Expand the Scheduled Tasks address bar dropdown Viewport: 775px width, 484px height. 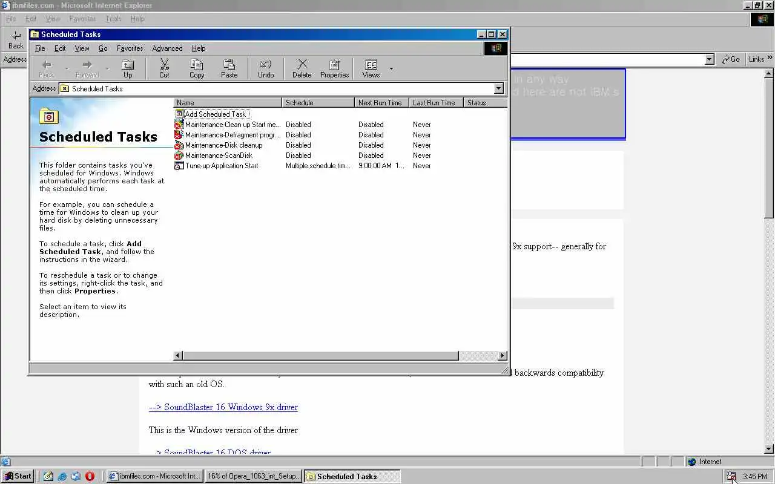click(x=499, y=88)
